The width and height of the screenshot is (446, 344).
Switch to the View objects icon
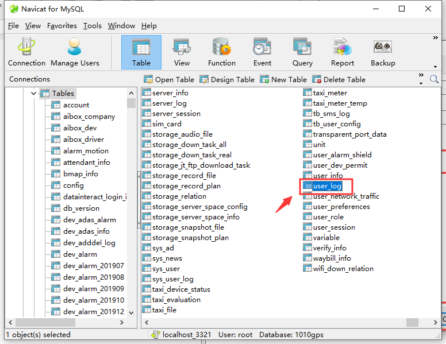point(182,52)
